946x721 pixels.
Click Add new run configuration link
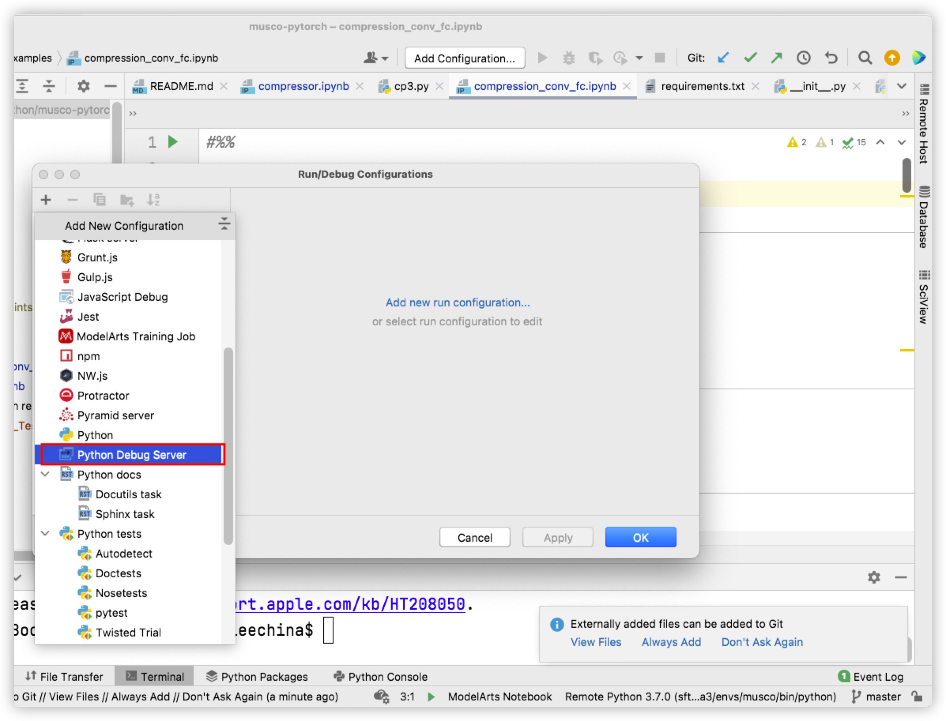[x=459, y=302]
